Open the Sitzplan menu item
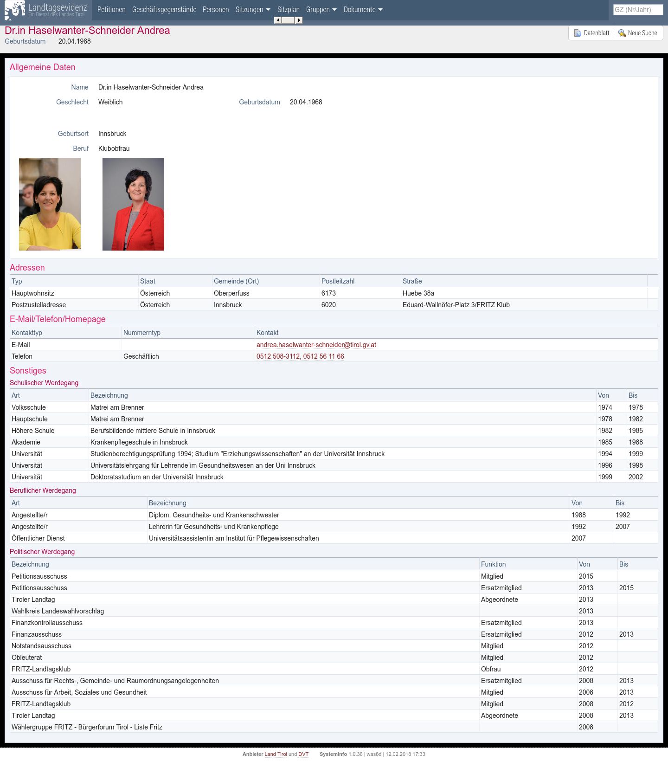The width and height of the screenshot is (668, 761). click(x=289, y=9)
